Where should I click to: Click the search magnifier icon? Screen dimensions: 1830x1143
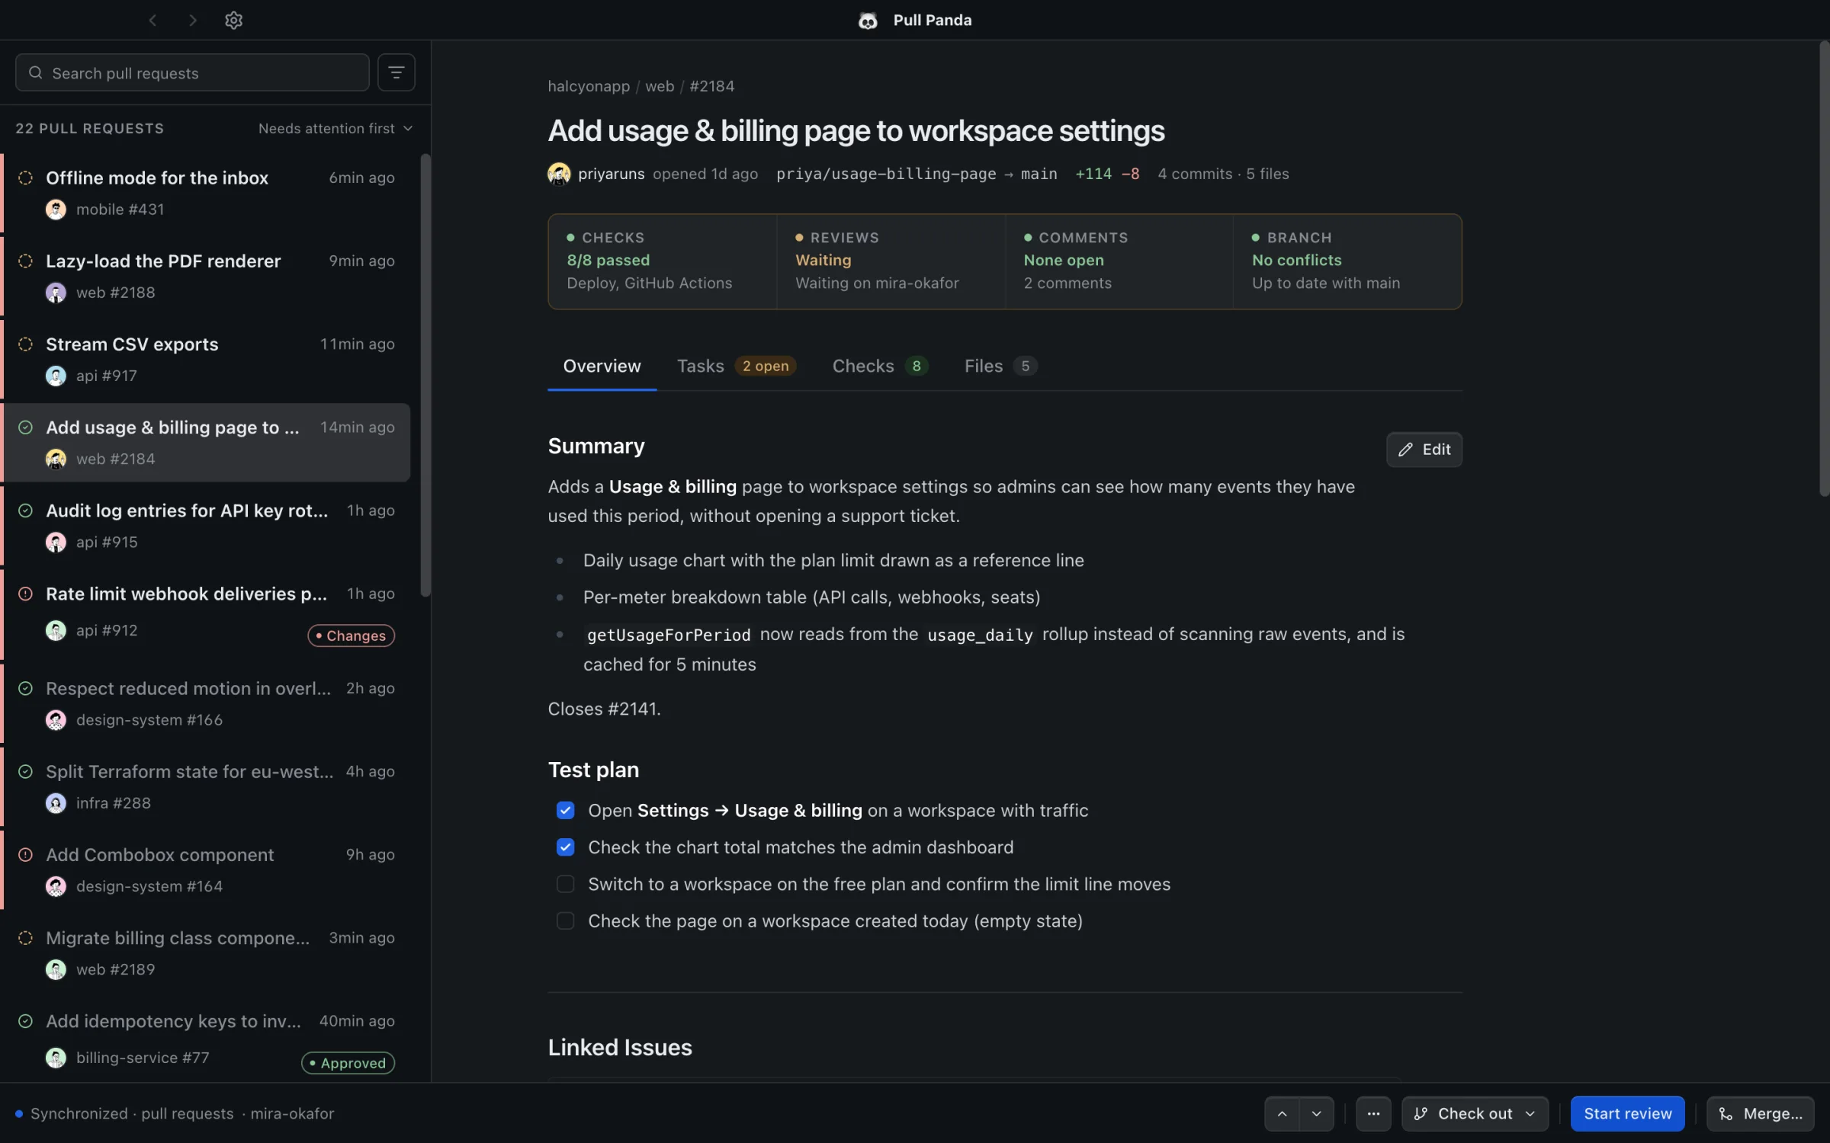pyautogui.click(x=35, y=73)
